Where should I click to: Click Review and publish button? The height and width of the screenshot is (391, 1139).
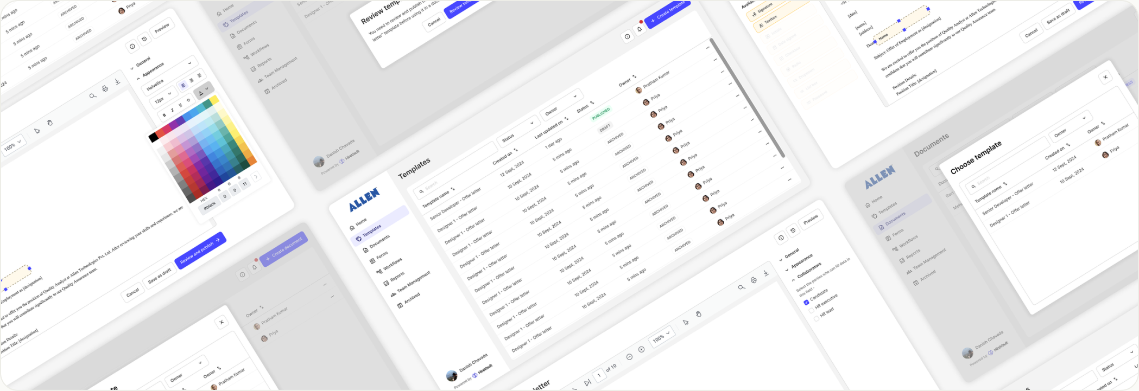[200, 250]
